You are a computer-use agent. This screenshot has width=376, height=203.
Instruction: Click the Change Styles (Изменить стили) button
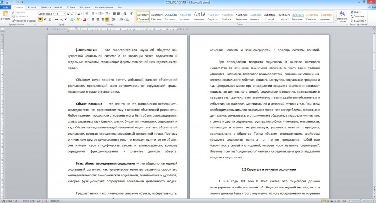click(342, 16)
